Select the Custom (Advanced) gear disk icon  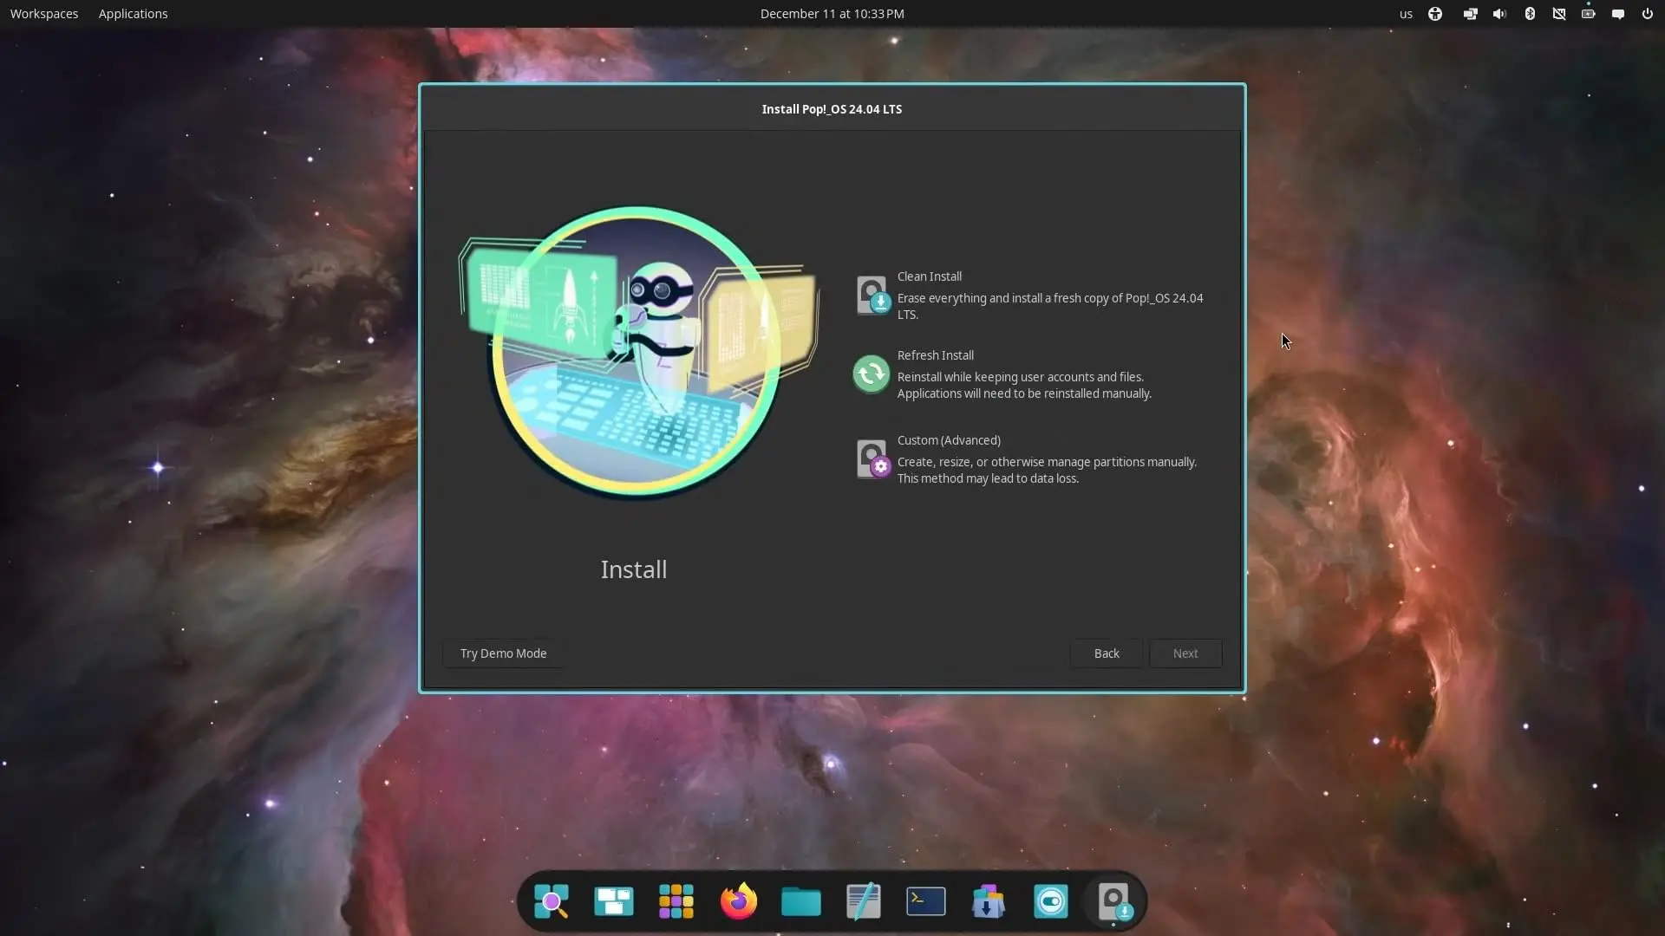point(872,459)
